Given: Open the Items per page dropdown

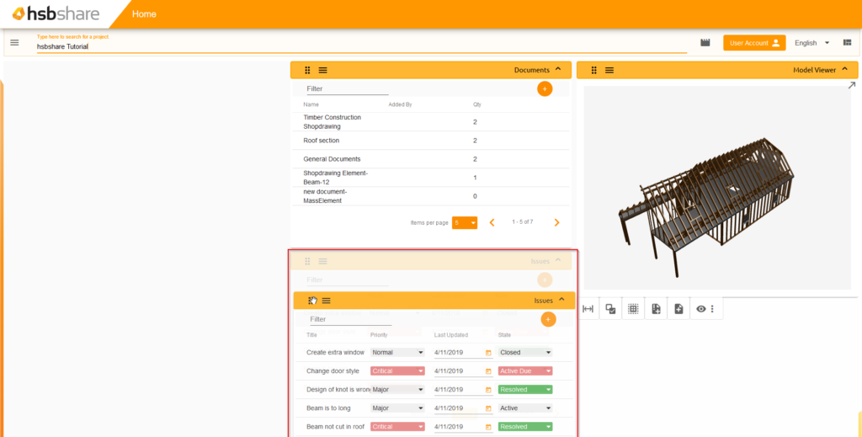Looking at the screenshot, I should coord(465,222).
